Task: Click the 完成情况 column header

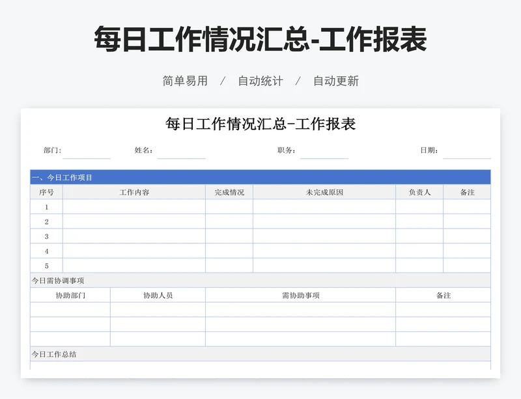Action: [228, 191]
